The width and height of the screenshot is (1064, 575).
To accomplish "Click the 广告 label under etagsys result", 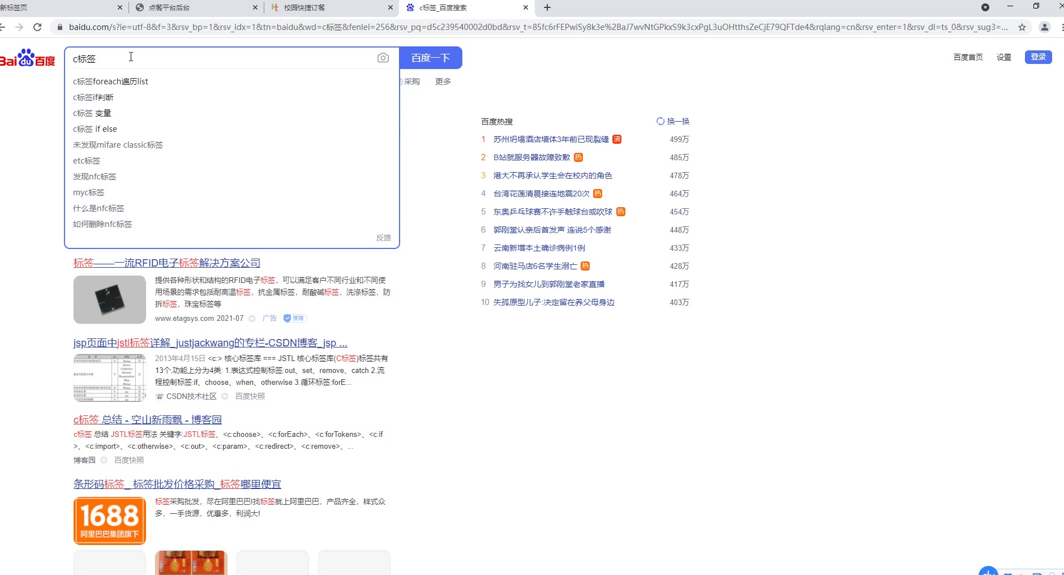I will coord(269,318).
